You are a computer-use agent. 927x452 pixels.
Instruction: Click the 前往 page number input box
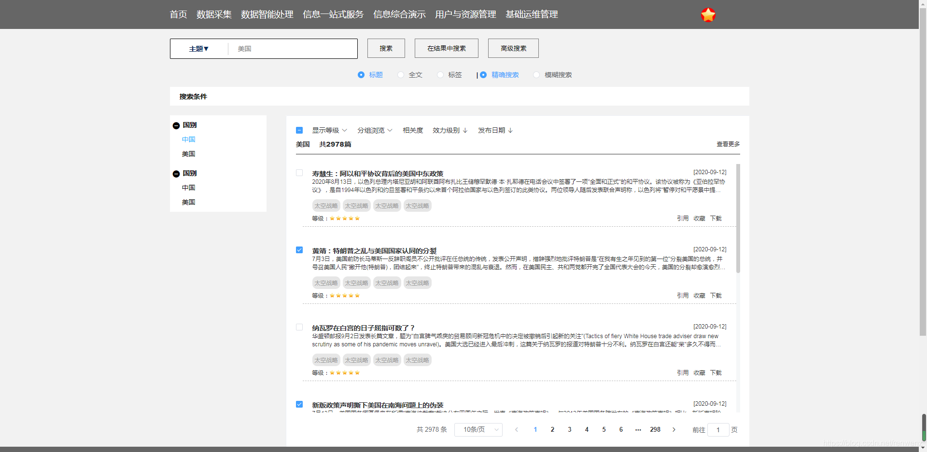(718, 430)
